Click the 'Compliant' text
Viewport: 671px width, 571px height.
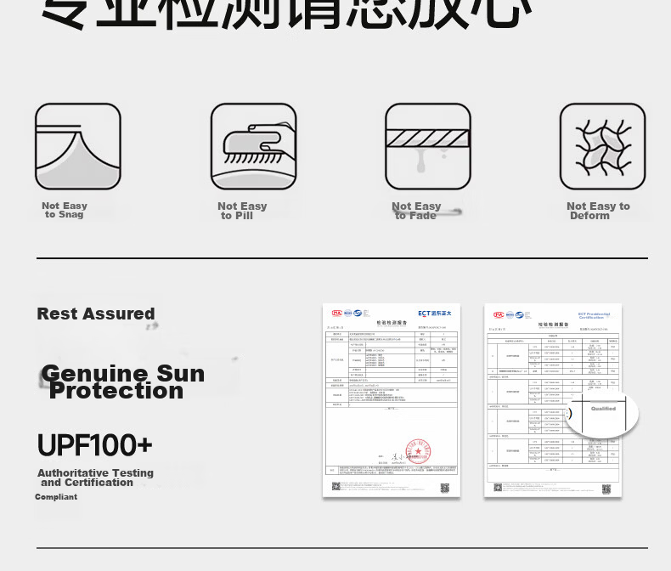point(56,497)
